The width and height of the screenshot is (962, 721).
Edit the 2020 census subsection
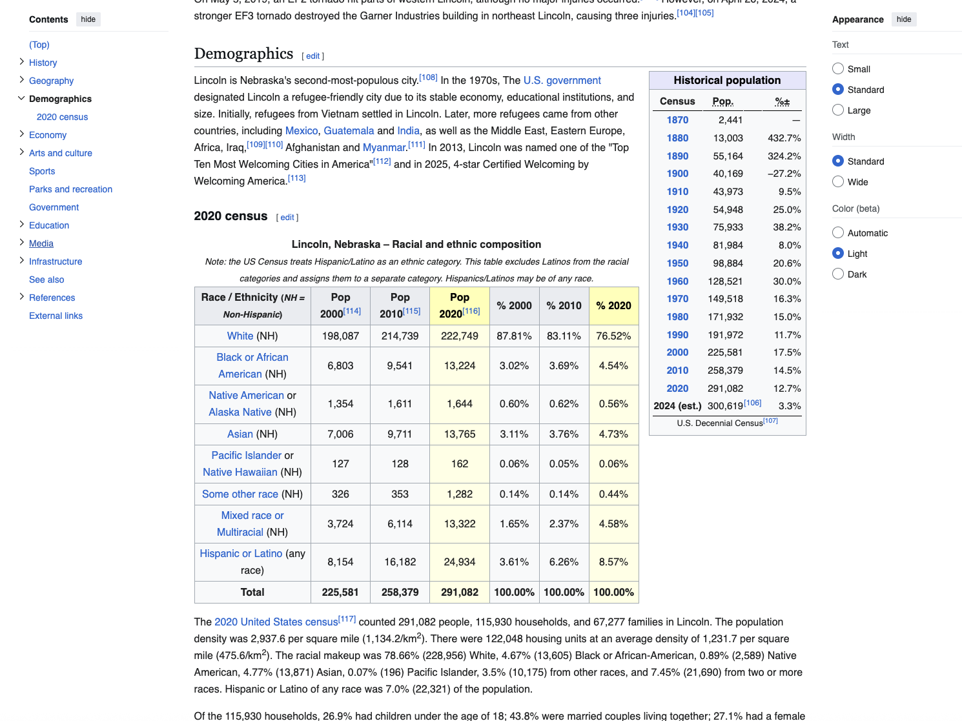click(287, 218)
